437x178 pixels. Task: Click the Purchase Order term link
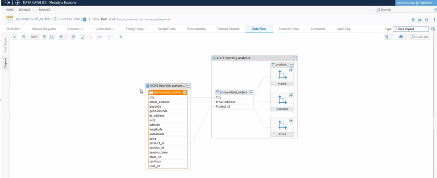pos(70,19)
